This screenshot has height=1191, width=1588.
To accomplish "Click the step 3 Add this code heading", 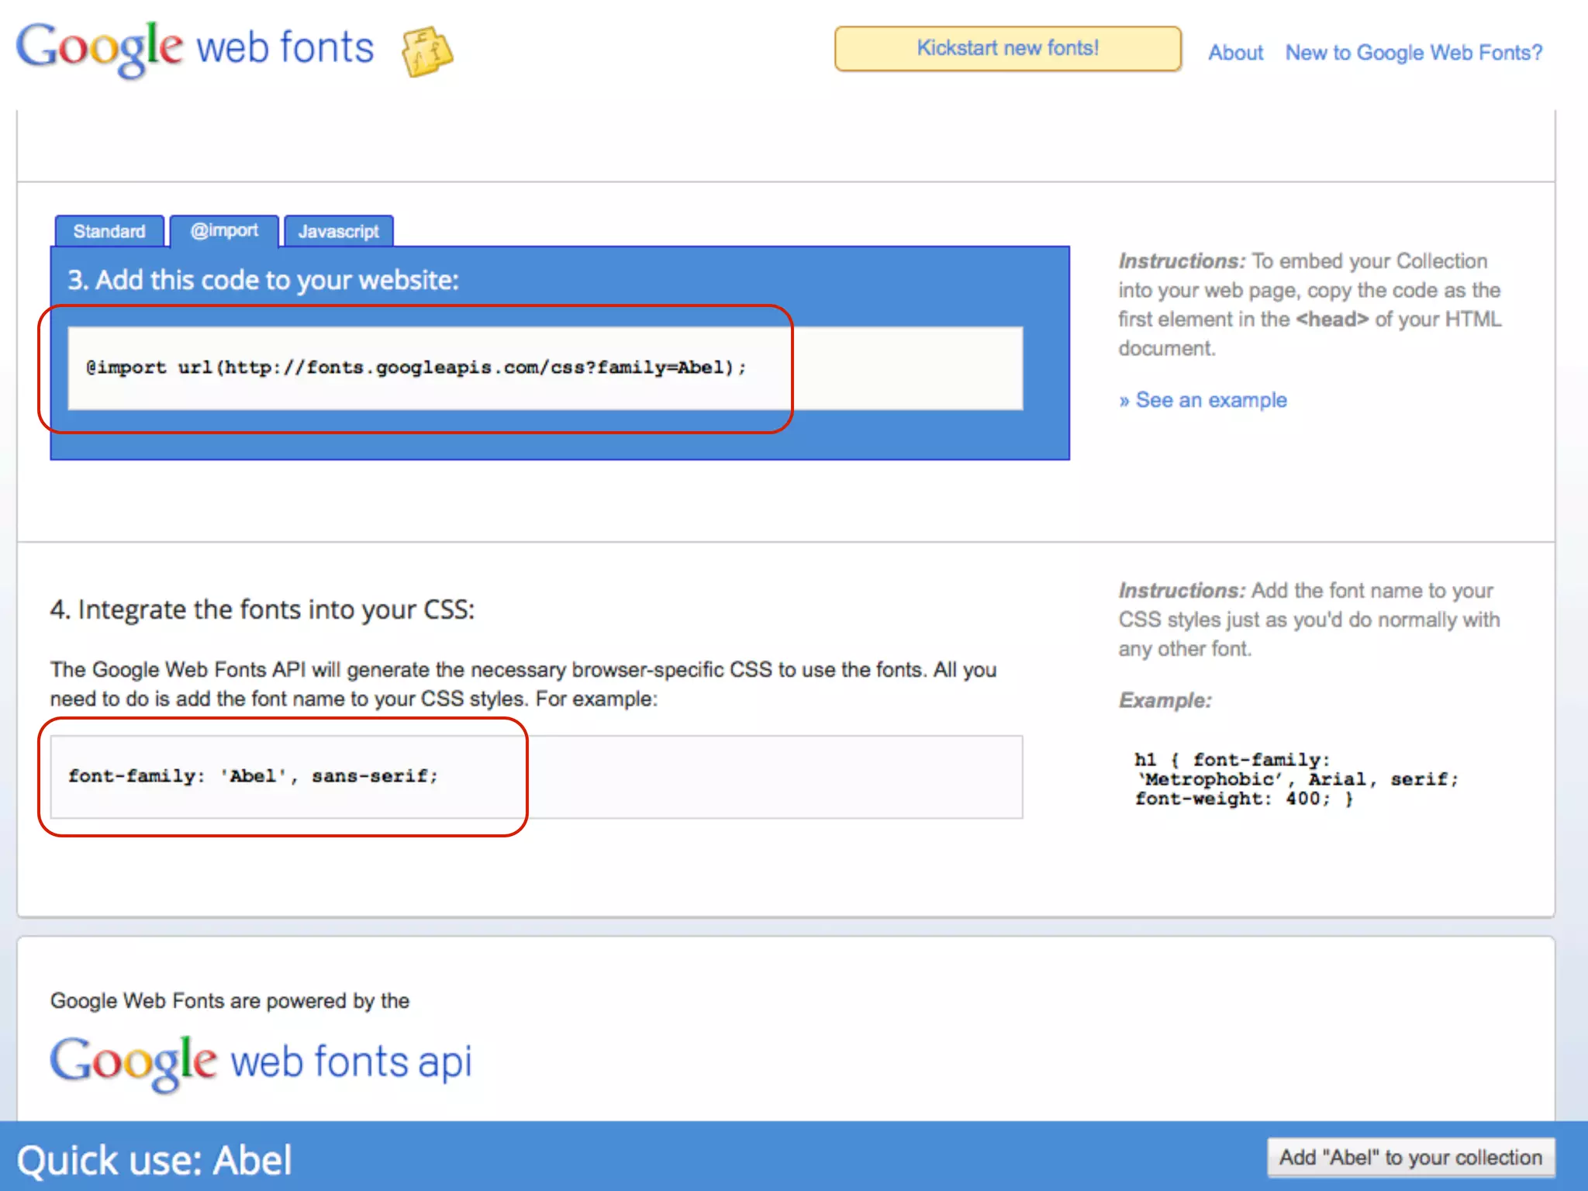I will 263,280.
